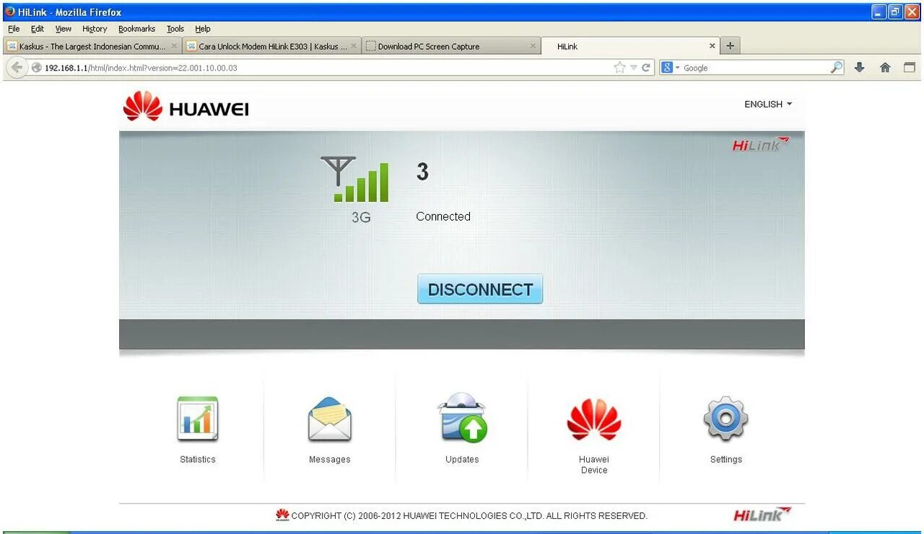Click the Firefox icon in title bar
Screen dimensions: 924x534
(10, 12)
